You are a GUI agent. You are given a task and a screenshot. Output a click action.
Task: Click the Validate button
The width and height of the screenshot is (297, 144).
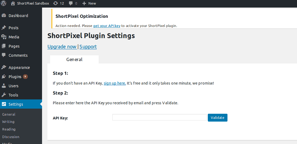coord(217,118)
